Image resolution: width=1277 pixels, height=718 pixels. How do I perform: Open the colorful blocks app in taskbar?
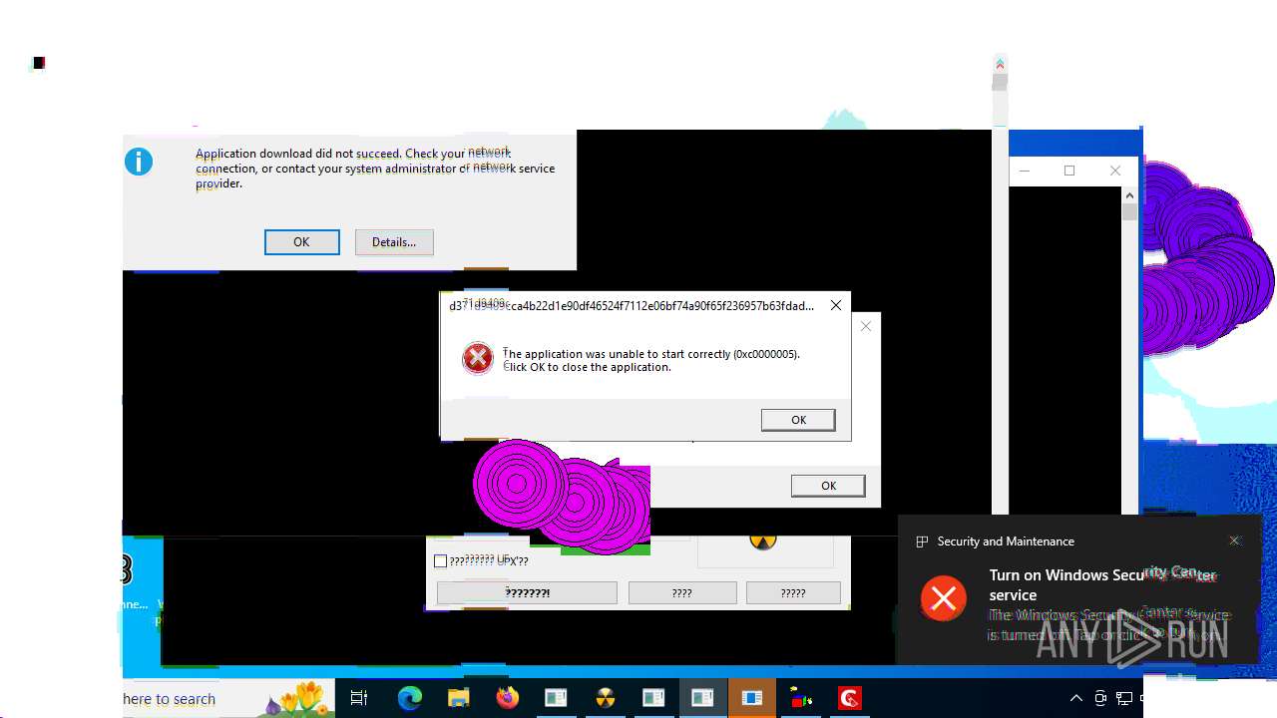click(x=800, y=699)
